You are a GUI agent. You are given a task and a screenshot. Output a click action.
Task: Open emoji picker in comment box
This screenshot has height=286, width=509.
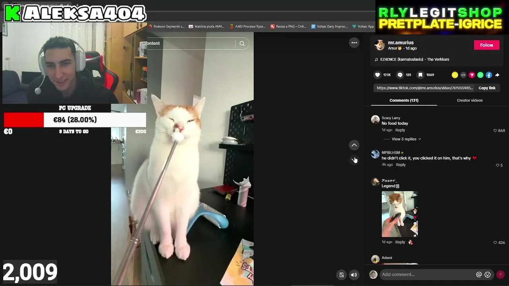click(488, 274)
